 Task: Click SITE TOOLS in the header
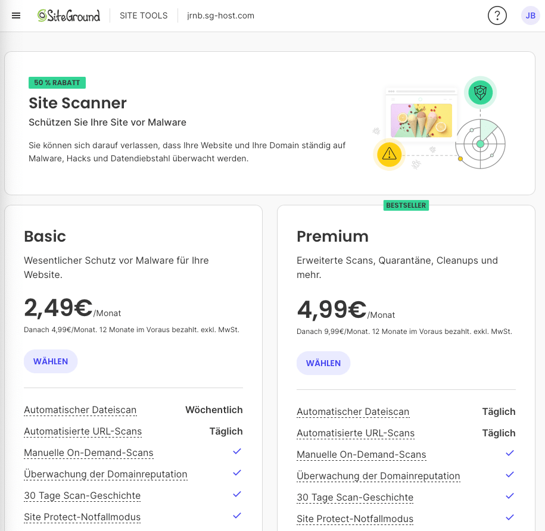click(x=144, y=15)
